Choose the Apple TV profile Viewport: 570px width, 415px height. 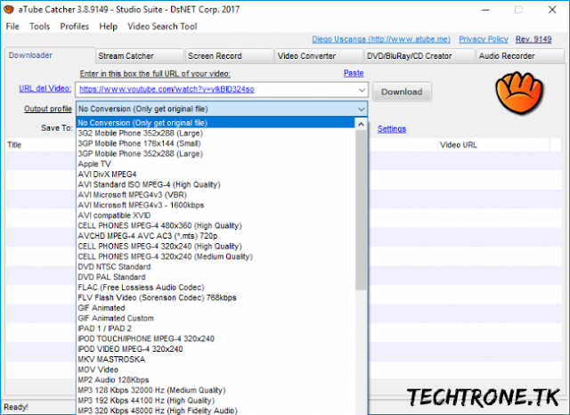[216, 164]
